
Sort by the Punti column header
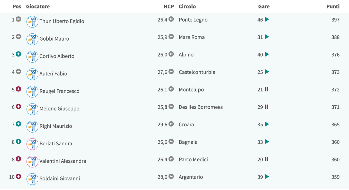333,7
